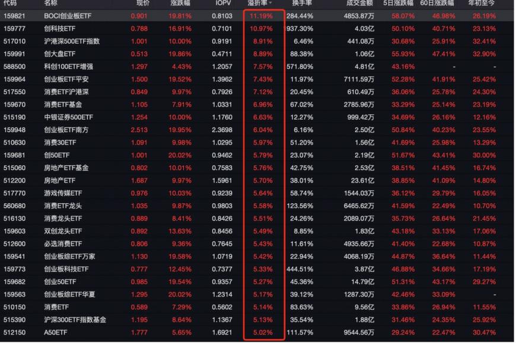Select the BOCI创业板ETF row
The height and width of the screenshot is (343, 516).
(x=257, y=16)
